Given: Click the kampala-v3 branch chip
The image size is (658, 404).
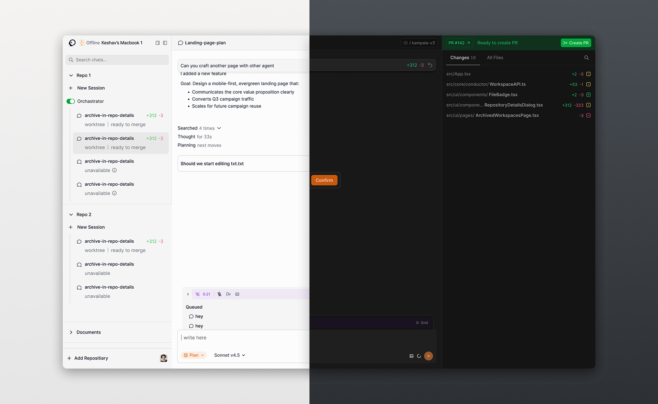Looking at the screenshot, I should pyautogui.click(x=419, y=43).
